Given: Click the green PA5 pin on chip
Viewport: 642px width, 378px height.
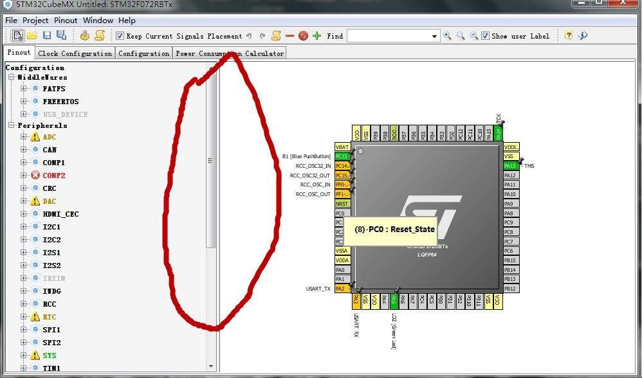Looking at the screenshot, I should pyautogui.click(x=394, y=301).
